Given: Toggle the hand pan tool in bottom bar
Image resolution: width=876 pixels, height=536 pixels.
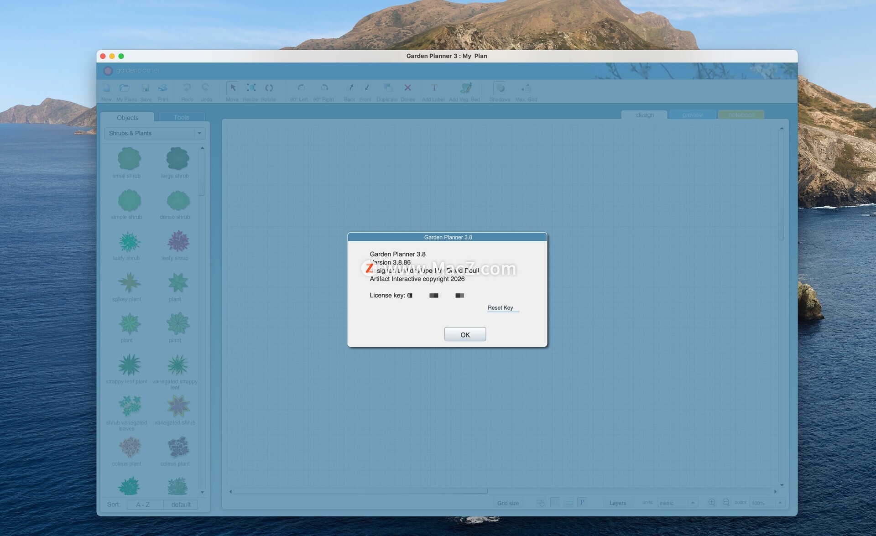Looking at the screenshot, I should [541, 503].
